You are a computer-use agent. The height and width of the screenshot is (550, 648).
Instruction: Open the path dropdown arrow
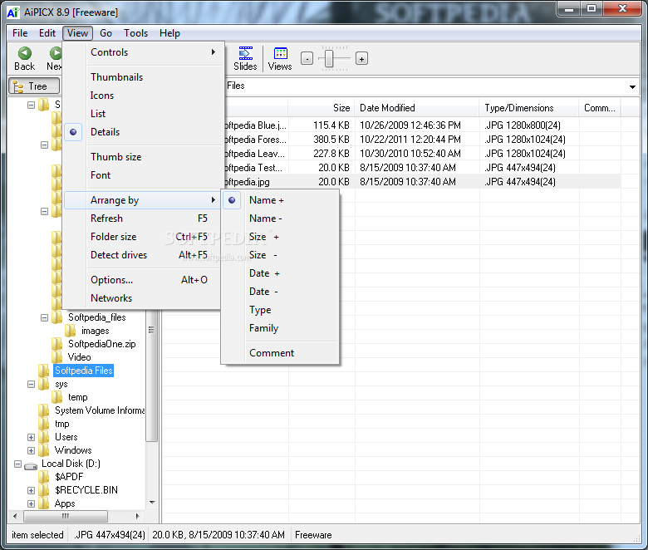632,86
